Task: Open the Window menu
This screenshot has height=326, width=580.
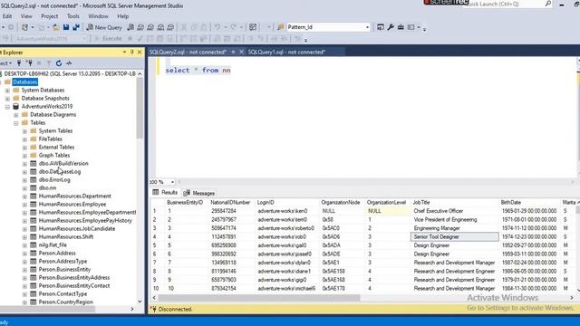Action: click(x=98, y=16)
